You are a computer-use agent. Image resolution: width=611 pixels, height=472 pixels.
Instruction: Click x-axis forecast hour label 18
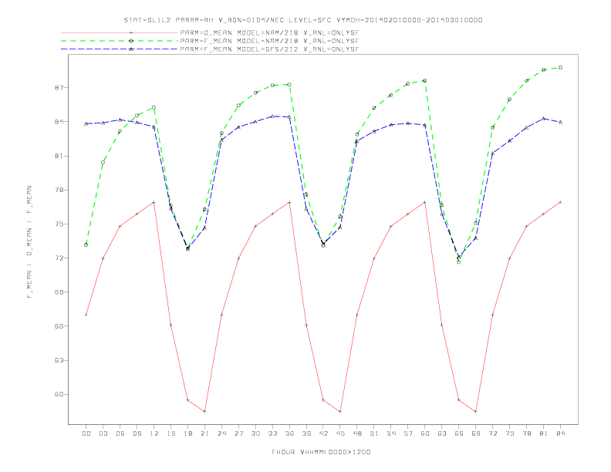click(x=187, y=433)
